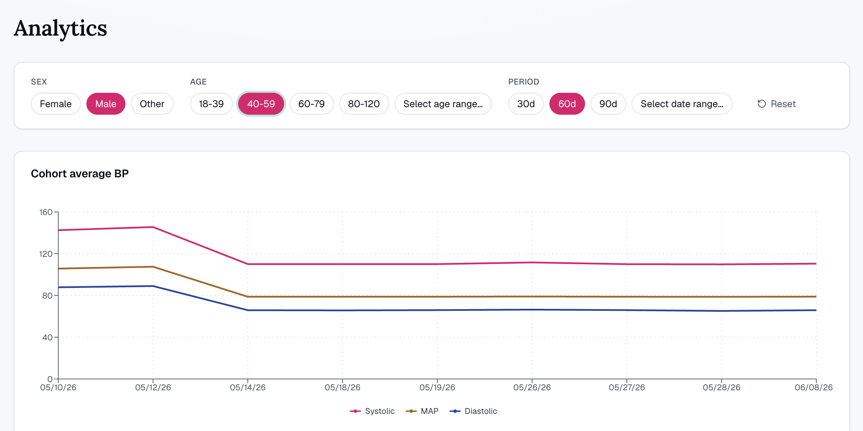The image size is (863, 431).
Task: Select the Female sex filter
Action: [x=56, y=104]
